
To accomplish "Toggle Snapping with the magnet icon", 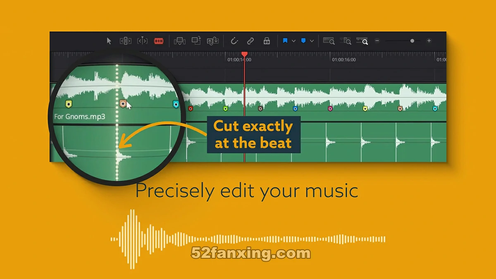I will (x=234, y=41).
